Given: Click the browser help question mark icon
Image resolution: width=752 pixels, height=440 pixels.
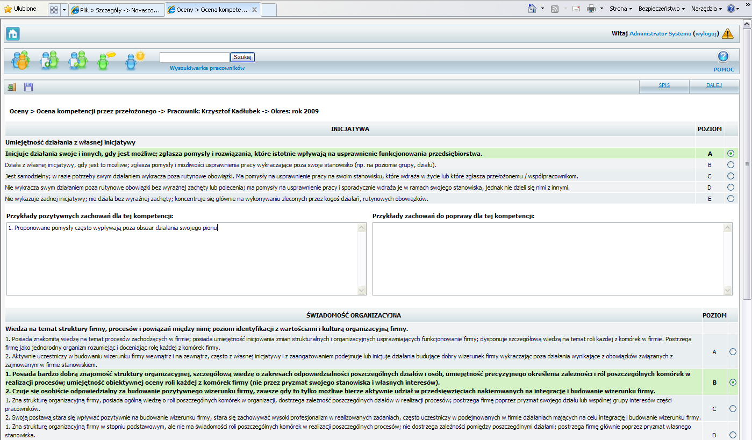Looking at the screenshot, I should (731, 9).
